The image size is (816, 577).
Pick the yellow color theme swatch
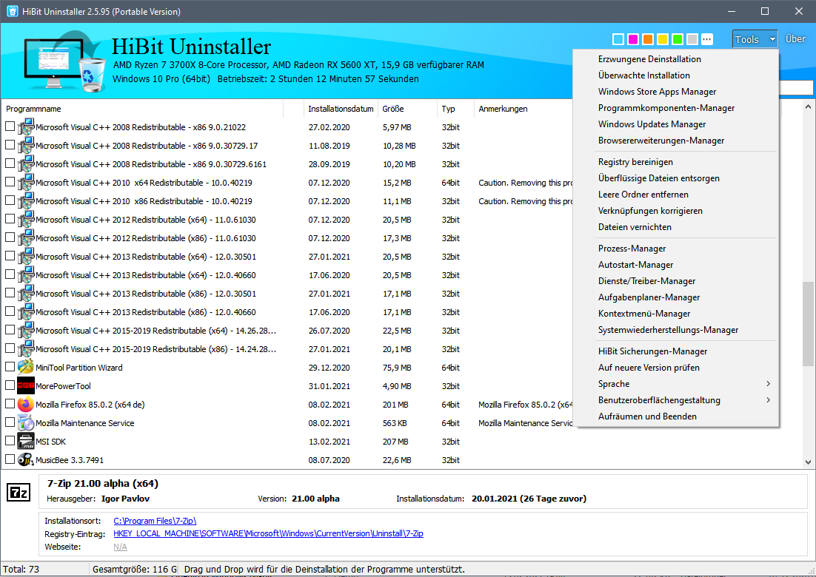(663, 39)
